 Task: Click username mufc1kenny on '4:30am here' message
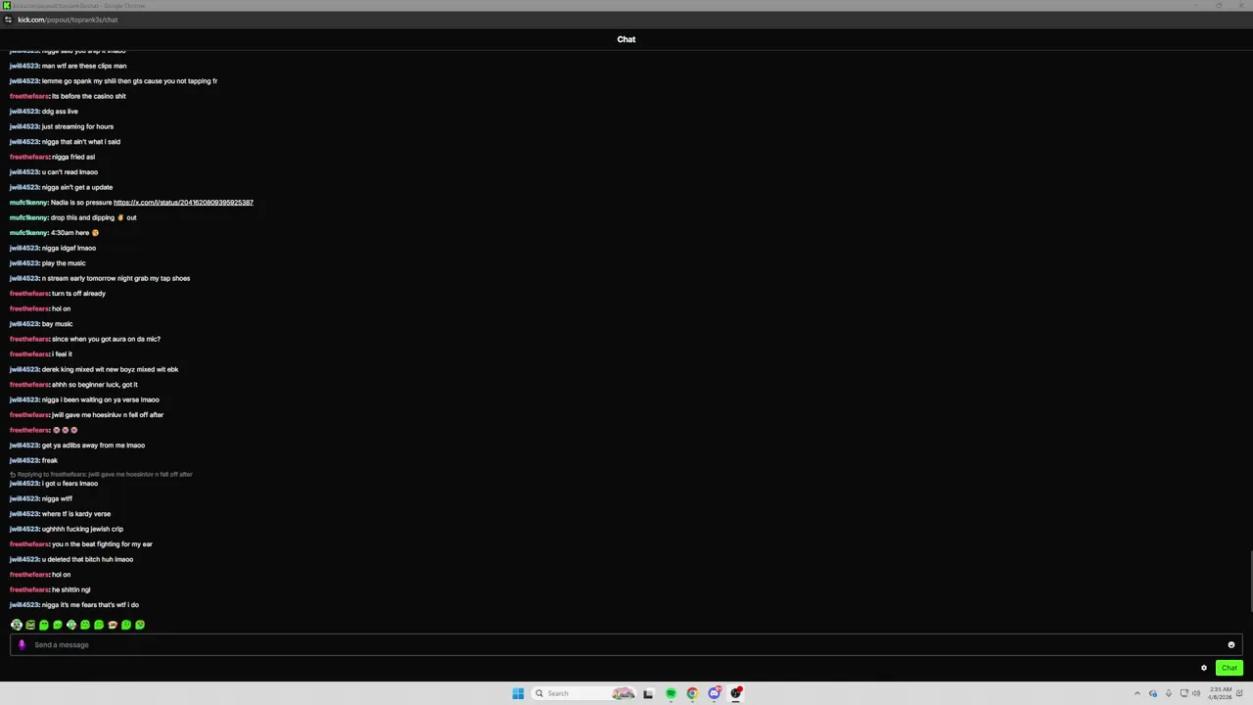click(28, 233)
